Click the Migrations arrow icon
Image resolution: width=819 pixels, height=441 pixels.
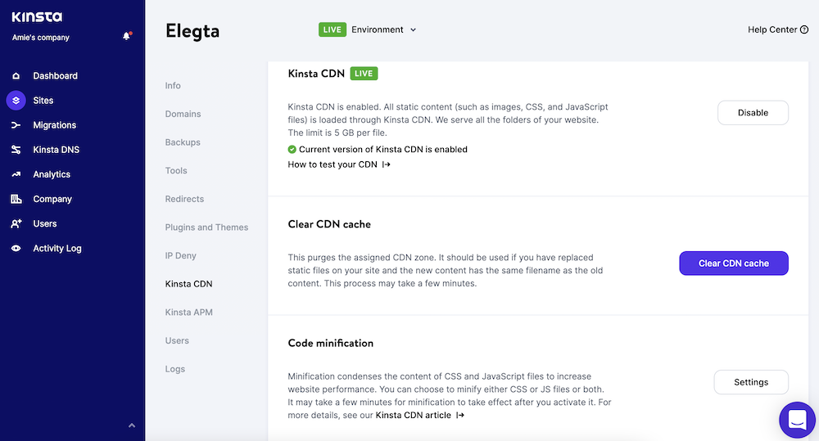tap(16, 125)
